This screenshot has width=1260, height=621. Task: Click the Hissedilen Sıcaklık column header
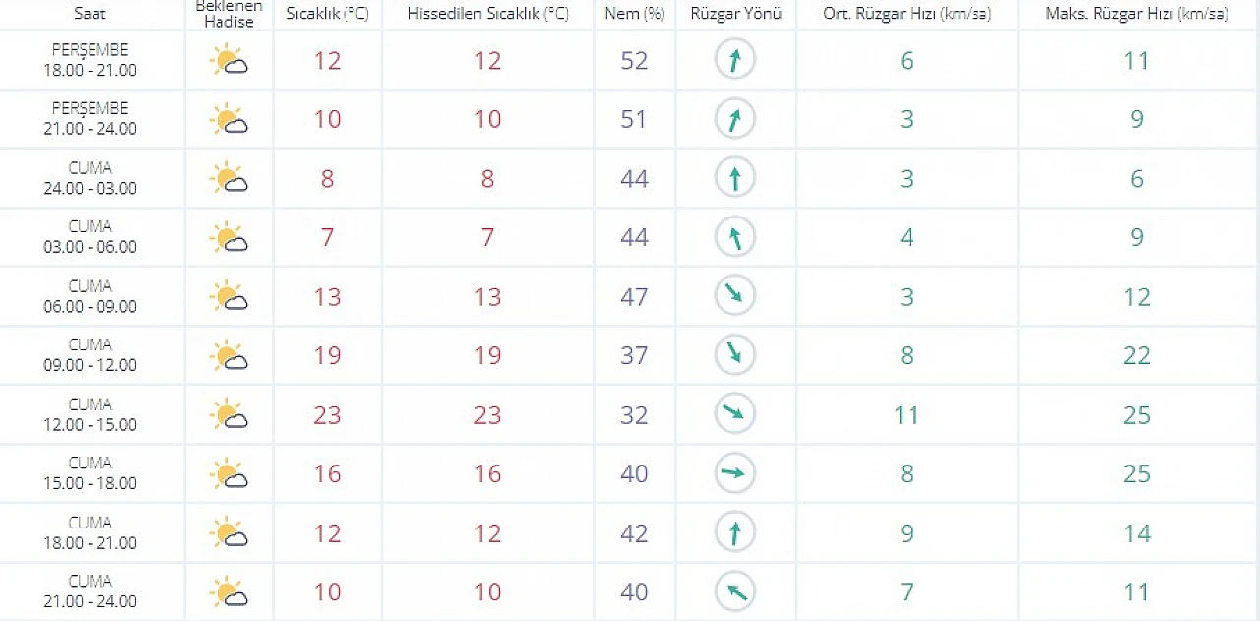click(x=488, y=14)
